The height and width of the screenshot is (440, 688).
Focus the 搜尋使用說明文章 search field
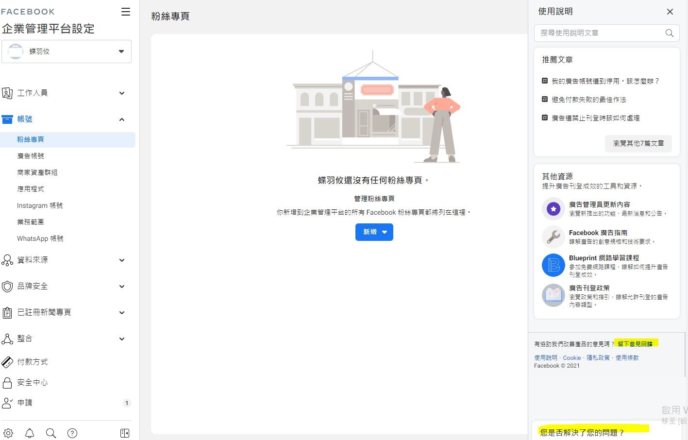pos(607,33)
